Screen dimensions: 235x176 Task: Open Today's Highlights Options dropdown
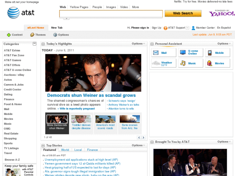[138, 44]
